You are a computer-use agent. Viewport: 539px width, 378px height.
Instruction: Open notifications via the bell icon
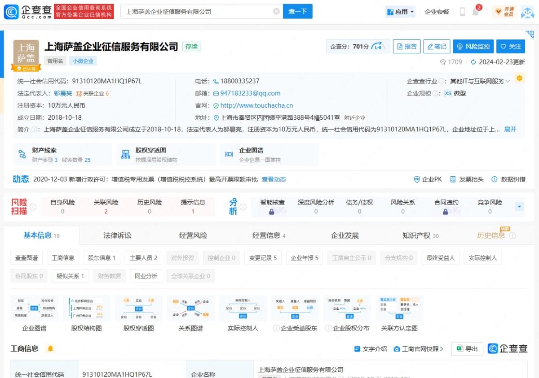pyautogui.click(x=476, y=12)
